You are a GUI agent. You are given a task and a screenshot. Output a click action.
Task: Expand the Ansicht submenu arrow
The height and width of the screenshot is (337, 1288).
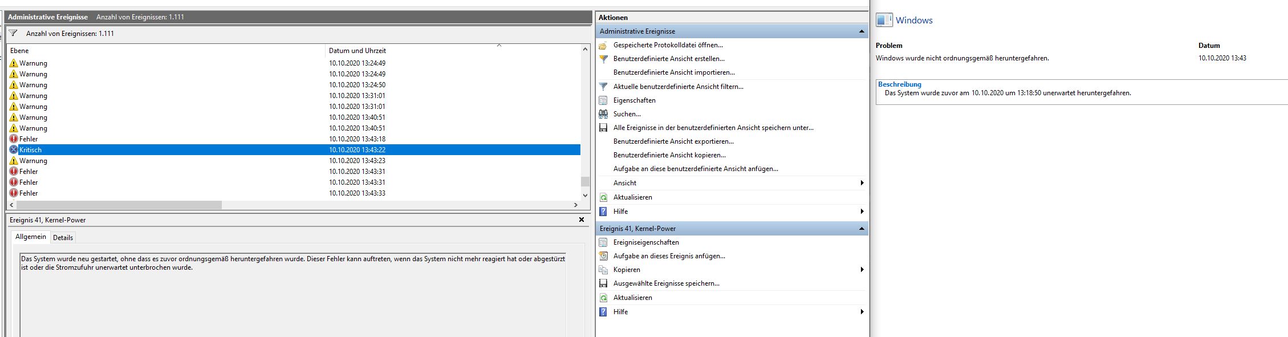[x=862, y=183]
